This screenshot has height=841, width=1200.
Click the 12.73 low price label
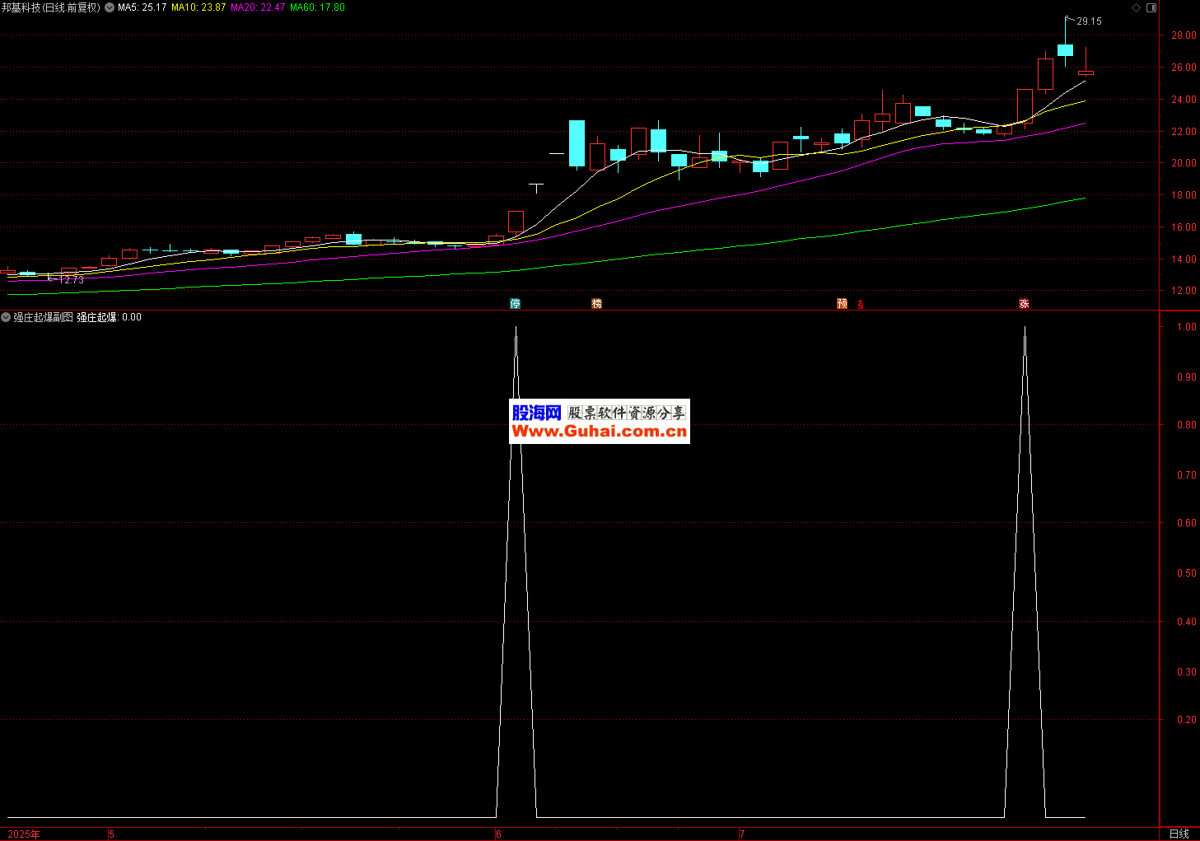click(x=72, y=280)
